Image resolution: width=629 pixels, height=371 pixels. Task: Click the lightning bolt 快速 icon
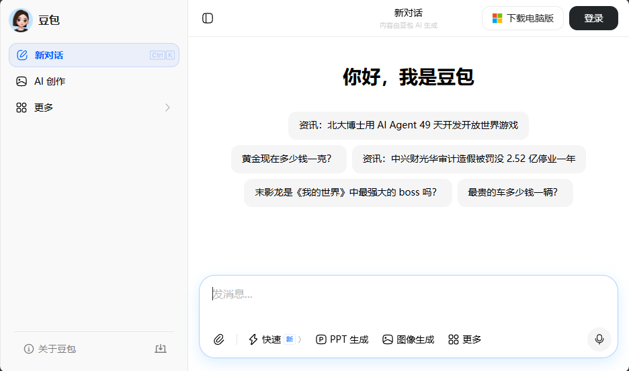click(253, 339)
